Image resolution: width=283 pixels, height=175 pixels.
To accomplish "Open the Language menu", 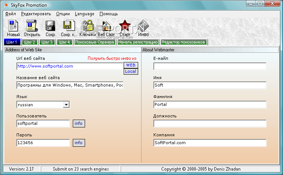I will pos(84,14).
